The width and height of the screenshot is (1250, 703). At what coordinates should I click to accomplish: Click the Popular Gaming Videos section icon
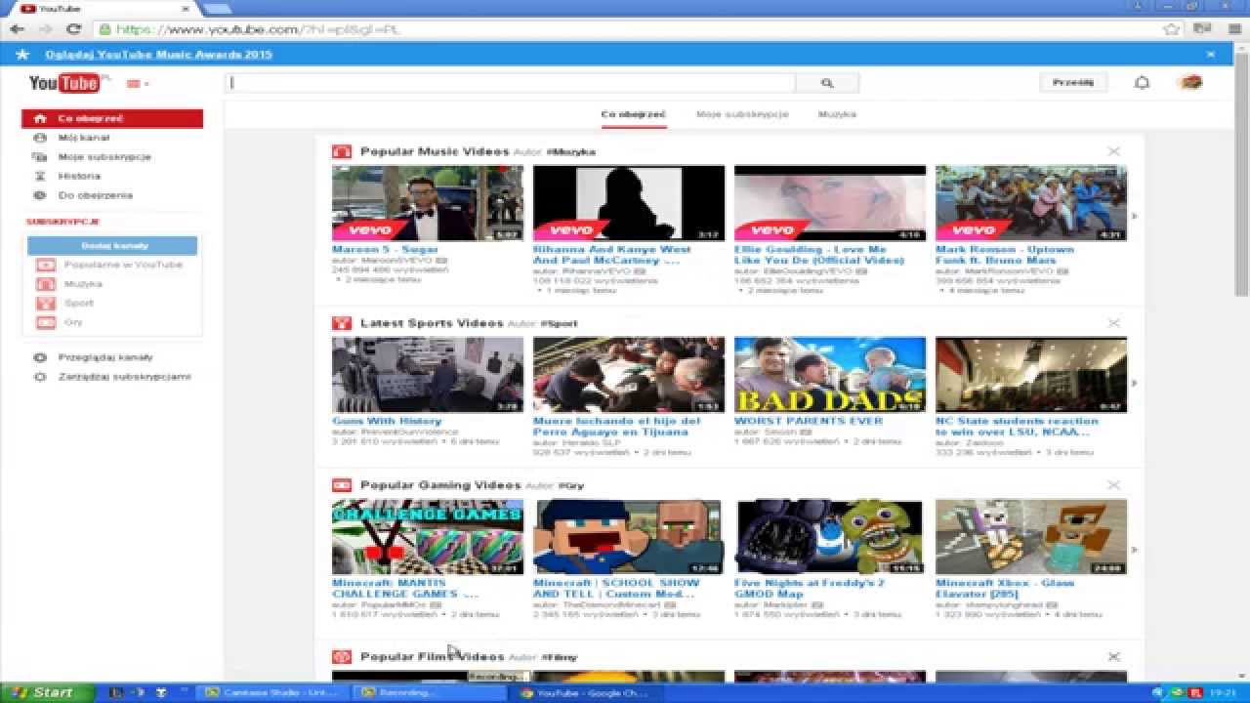pos(341,485)
